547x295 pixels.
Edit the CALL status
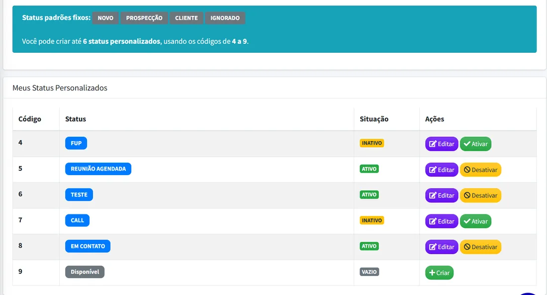[441, 221]
